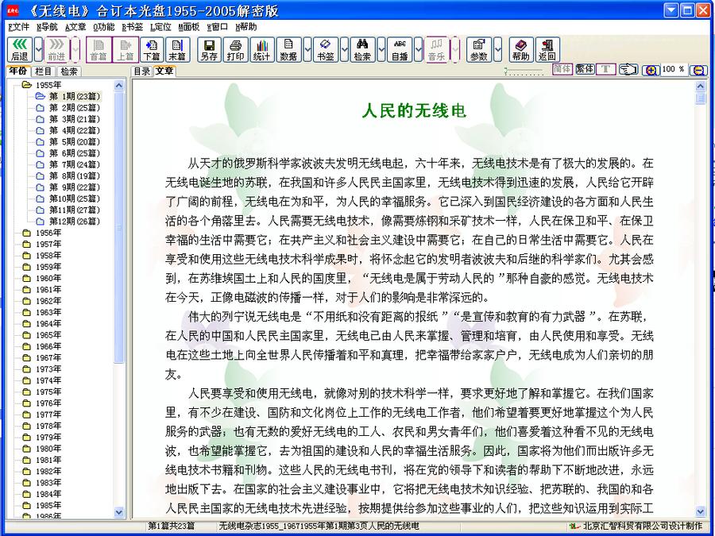Select 第 2期 (25篇) in the tree
The image size is (715, 536).
[75, 107]
